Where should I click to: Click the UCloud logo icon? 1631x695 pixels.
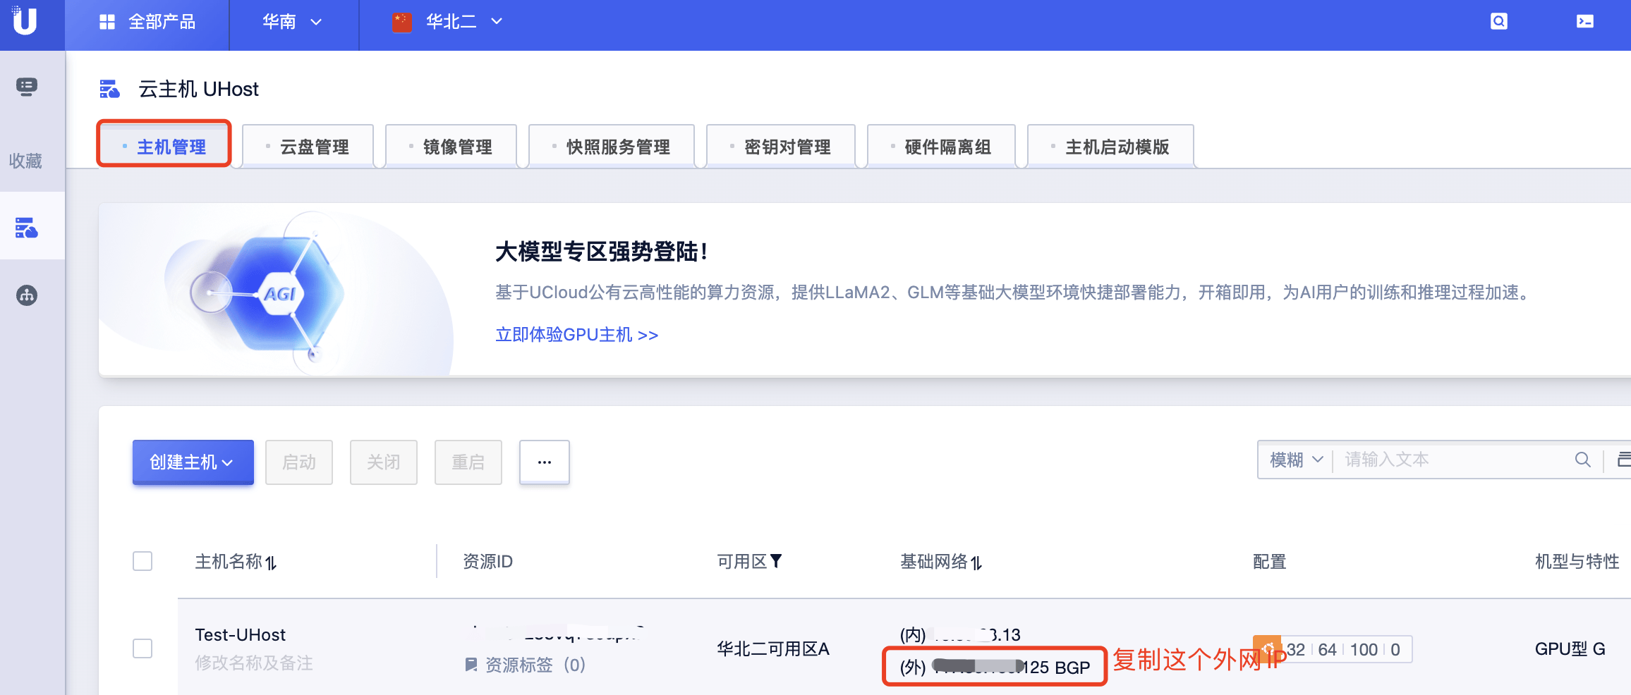tap(25, 21)
